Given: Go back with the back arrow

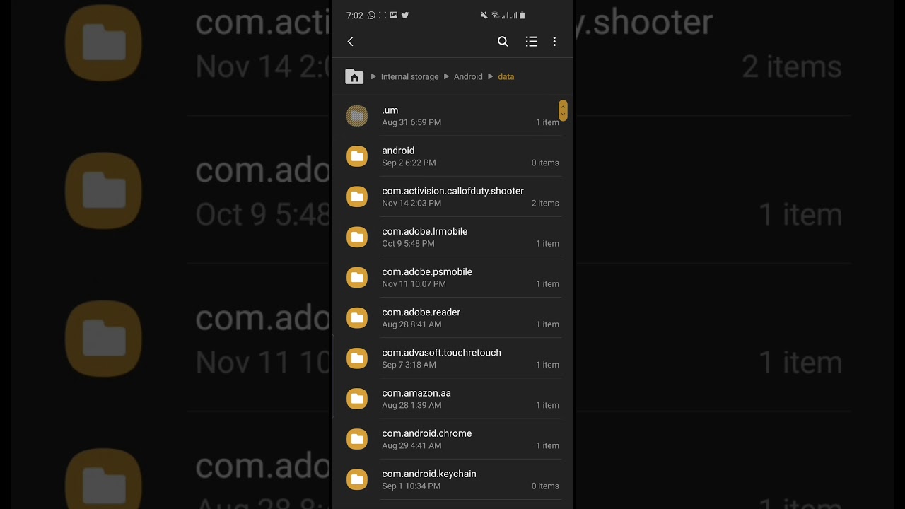Looking at the screenshot, I should tap(351, 42).
